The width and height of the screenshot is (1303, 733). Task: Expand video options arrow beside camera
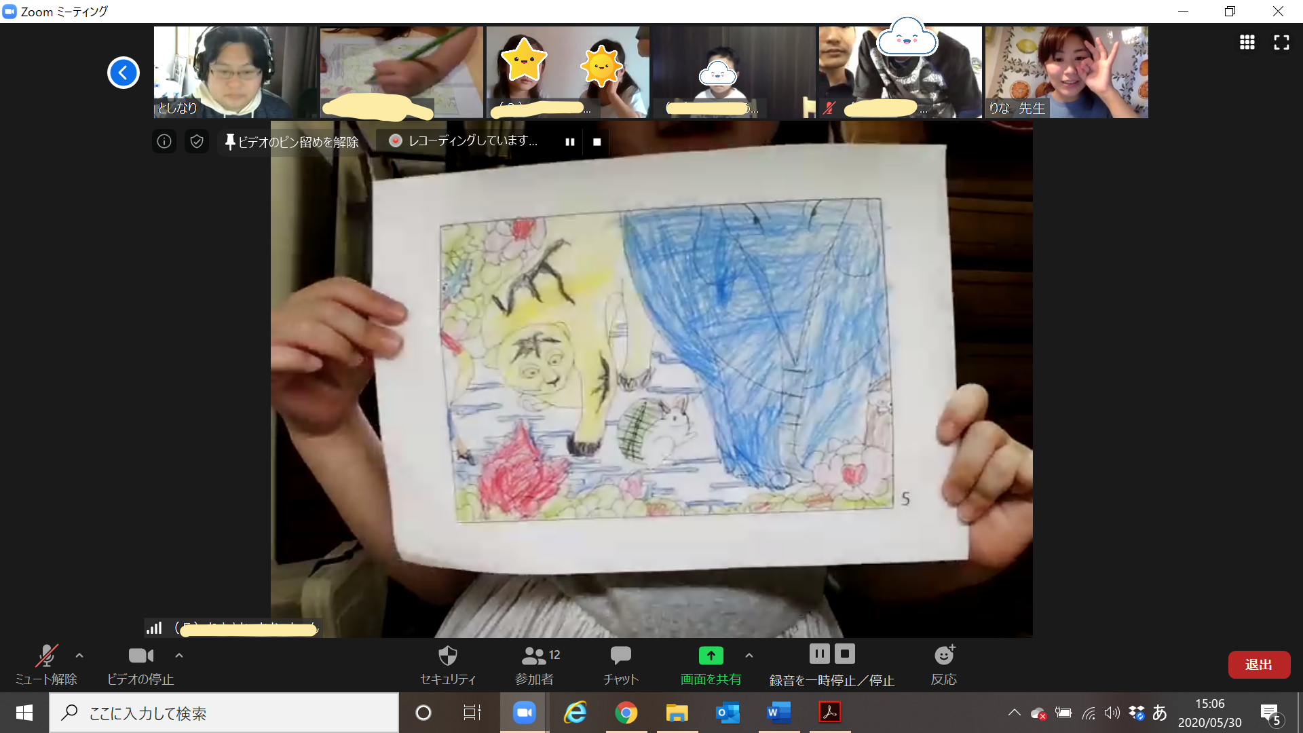point(179,656)
